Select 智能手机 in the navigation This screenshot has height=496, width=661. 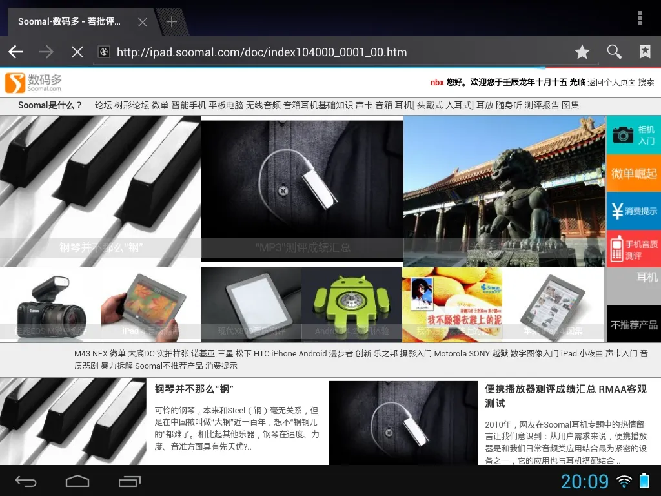pos(189,105)
